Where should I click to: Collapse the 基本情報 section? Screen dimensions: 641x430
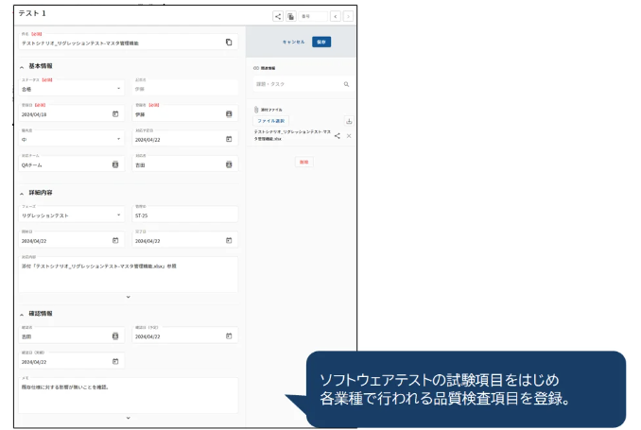22,66
